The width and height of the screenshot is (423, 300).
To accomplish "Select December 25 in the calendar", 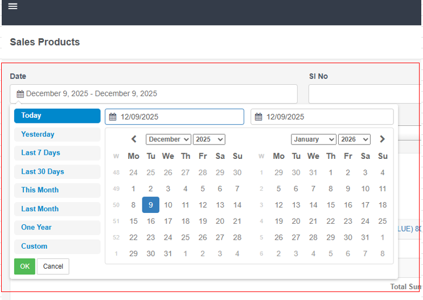I will tap(186, 237).
